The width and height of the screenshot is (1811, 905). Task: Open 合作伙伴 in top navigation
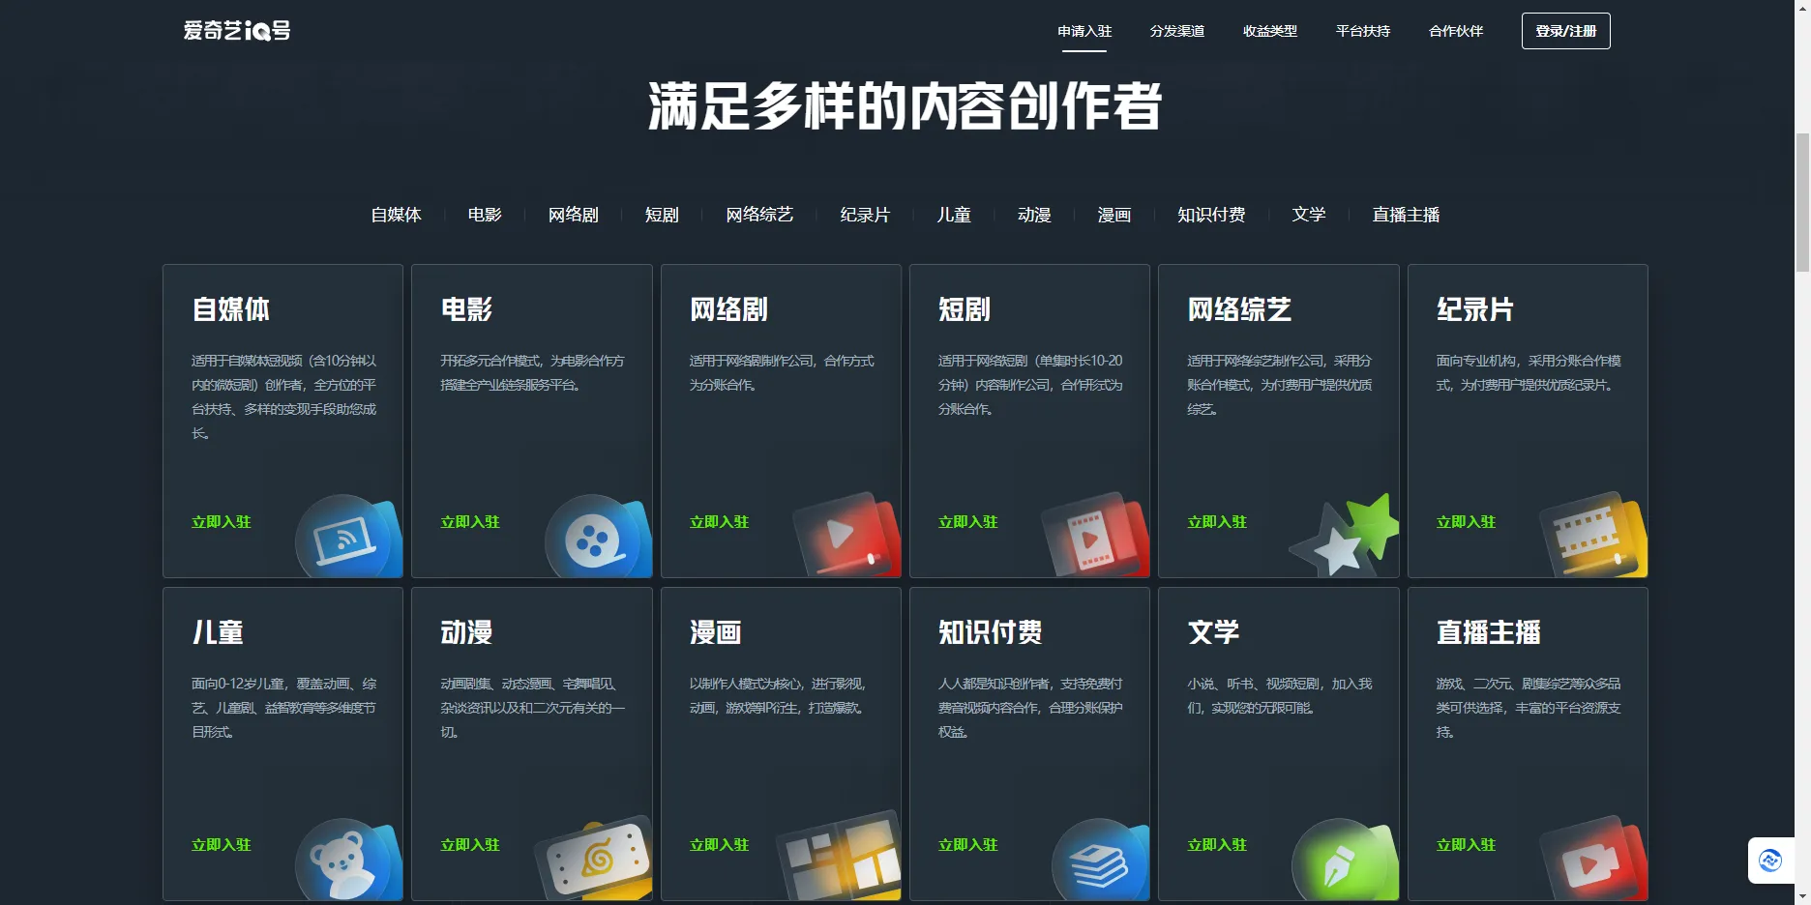coord(1456,31)
